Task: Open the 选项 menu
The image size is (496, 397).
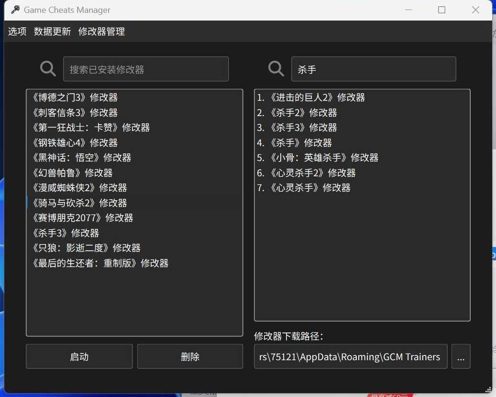Action: pyautogui.click(x=17, y=32)
